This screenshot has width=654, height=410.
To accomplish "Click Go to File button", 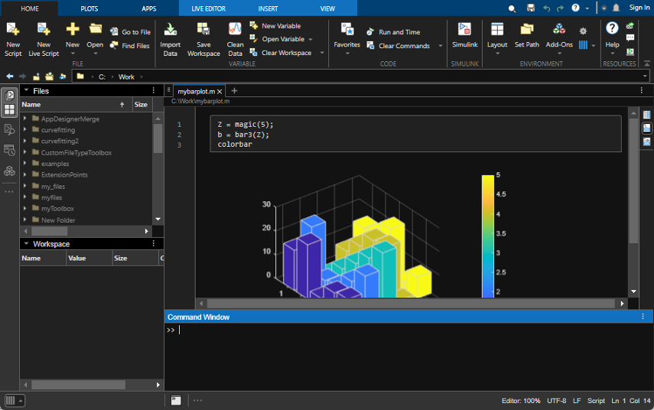I will tap(130, 32).
